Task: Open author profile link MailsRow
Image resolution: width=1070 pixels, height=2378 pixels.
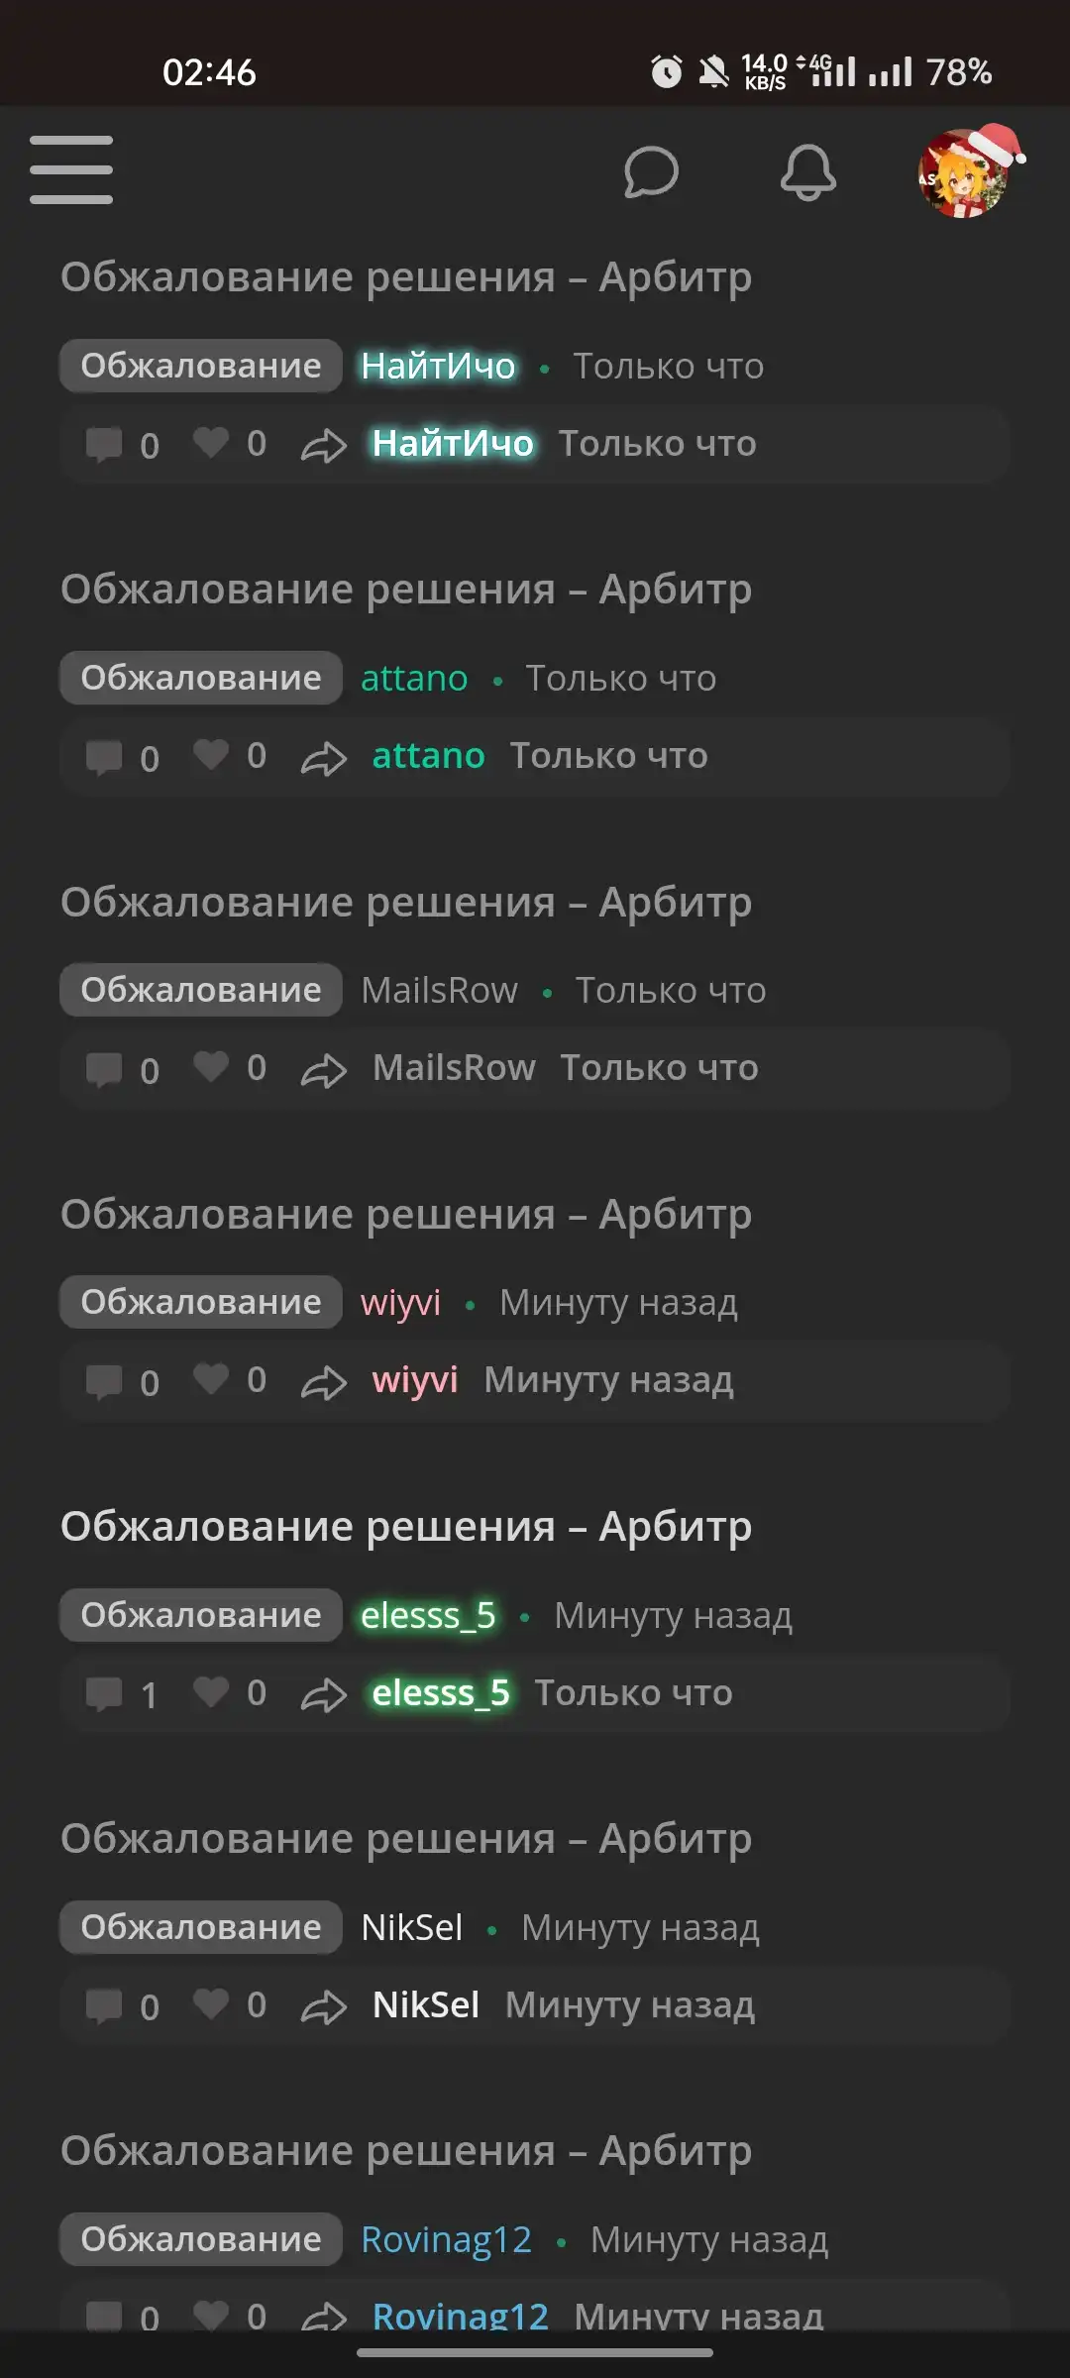Action: tap(439, 990)
